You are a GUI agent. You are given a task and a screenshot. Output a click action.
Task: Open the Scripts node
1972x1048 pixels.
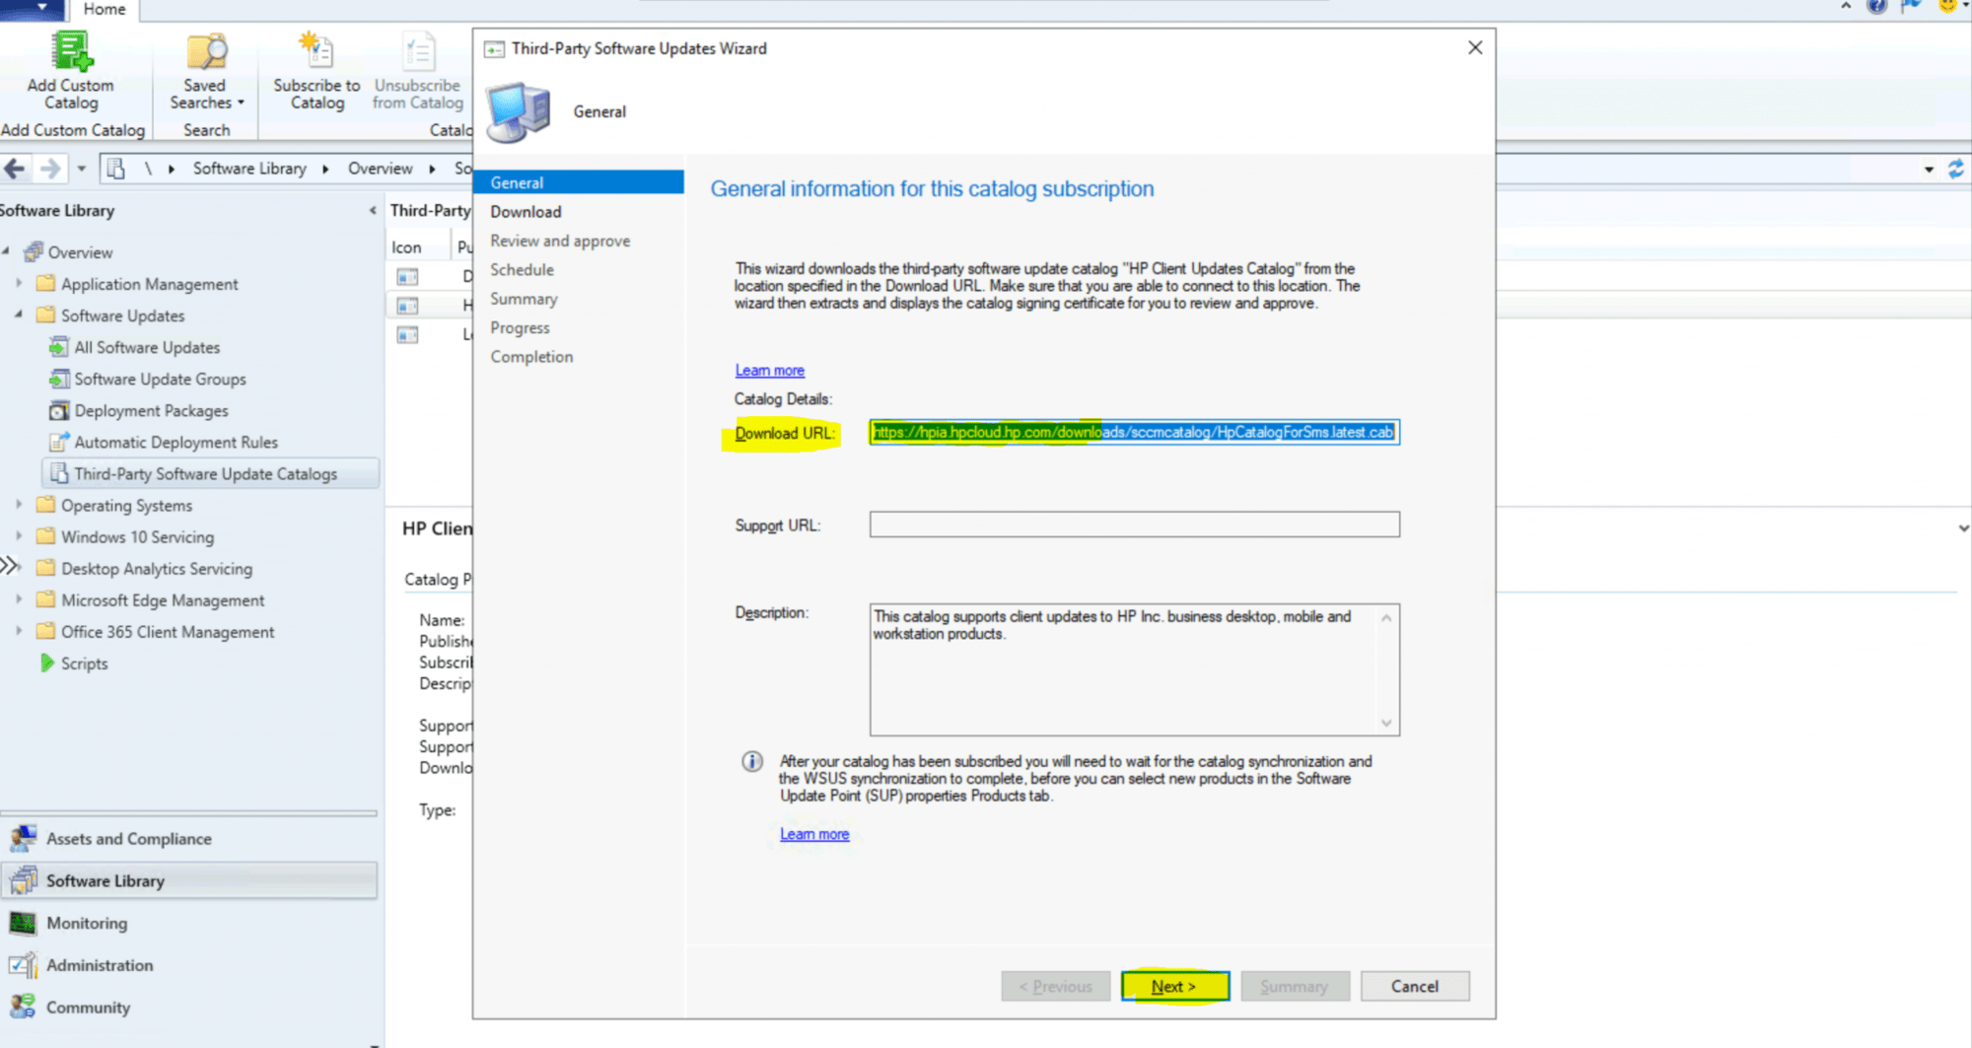click(84, 663)
